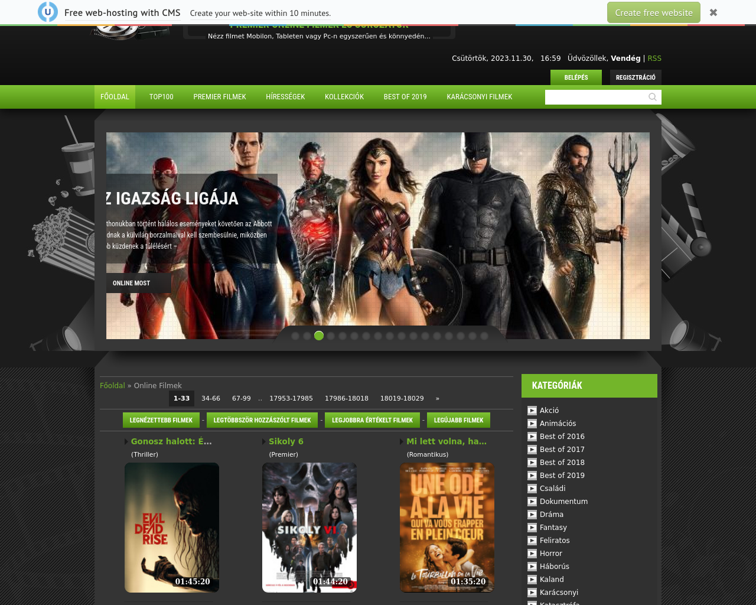Open the RSS feed link
The height and width of the screenshot is (605, 756).
coord(654,58)
